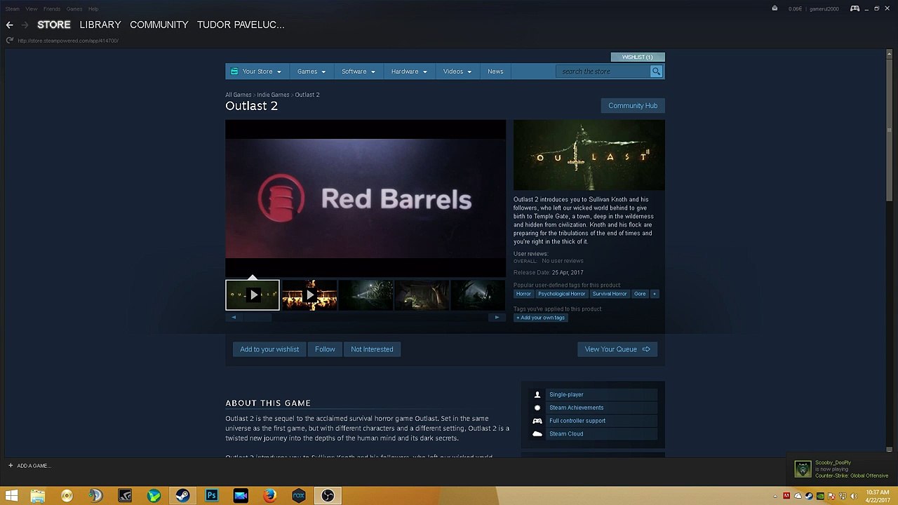Click the Steam taskbar icon
Image resolution: width=898 pixels, height=505 pixels.
(182, 496)
